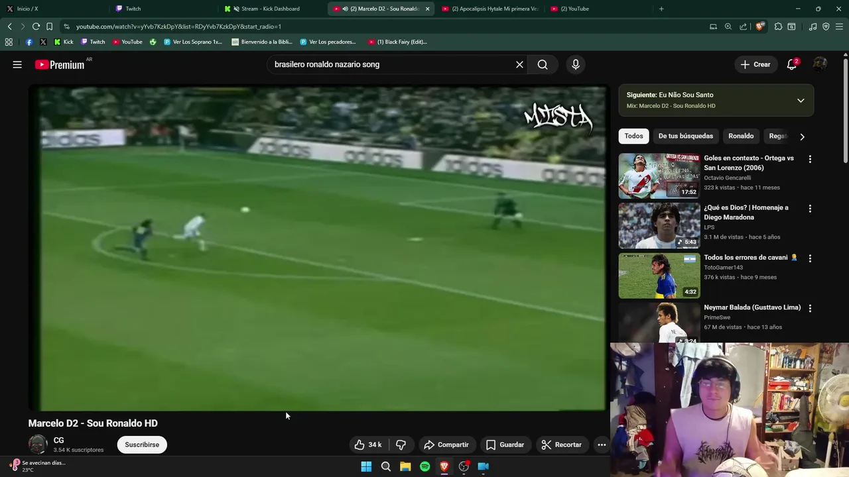The width and height of the screenshot is (849, 477).
Task: Switch to Inicio / X browser tab
Action: (53, 9)
